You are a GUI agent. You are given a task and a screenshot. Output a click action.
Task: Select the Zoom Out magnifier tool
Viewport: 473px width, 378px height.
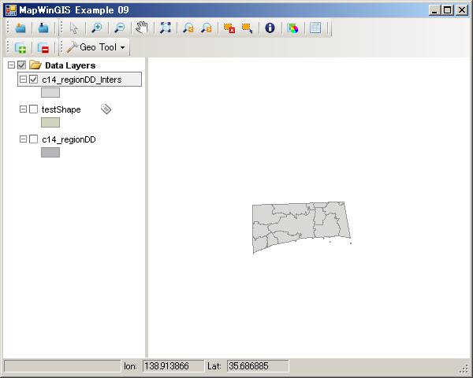click(x=119, y=28)
